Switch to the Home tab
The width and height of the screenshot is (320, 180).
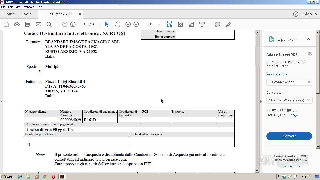coord(9,14)
